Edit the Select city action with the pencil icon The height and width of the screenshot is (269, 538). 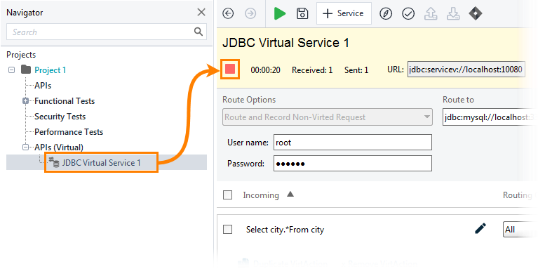(480, 228)
